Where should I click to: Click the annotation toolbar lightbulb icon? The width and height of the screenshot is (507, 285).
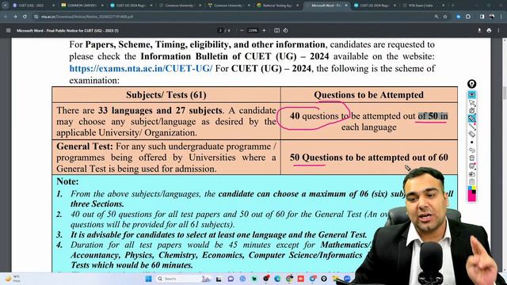pyautogui.click(x=472, y=84)
